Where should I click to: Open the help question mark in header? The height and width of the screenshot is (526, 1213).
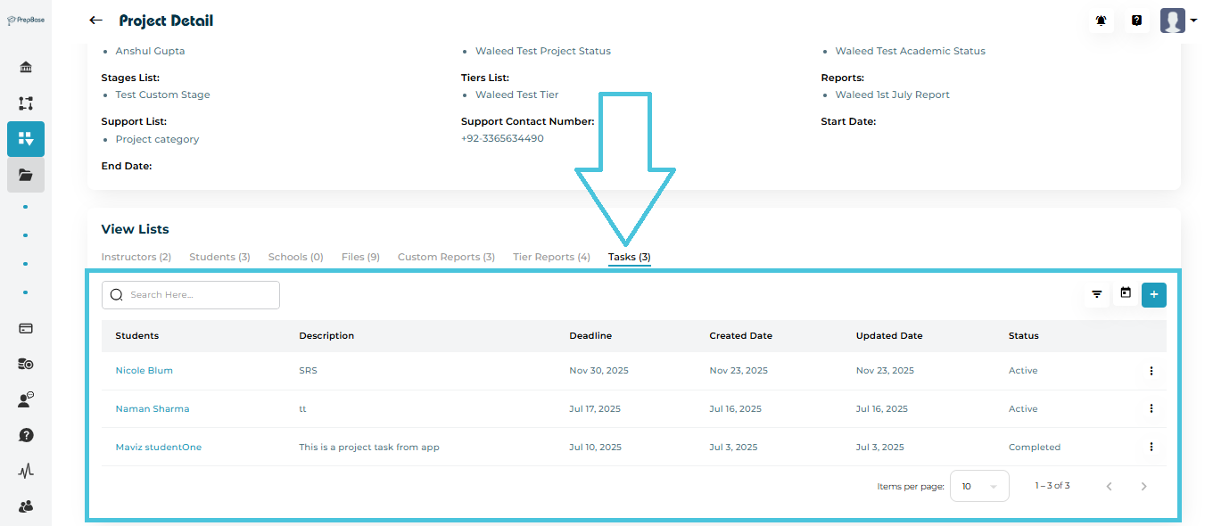(1136, 21)
